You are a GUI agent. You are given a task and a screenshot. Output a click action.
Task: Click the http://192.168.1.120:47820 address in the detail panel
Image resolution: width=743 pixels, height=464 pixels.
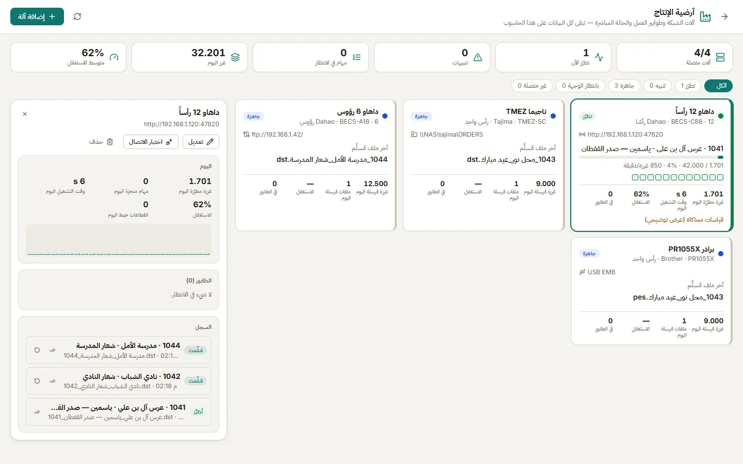point(182,124)
